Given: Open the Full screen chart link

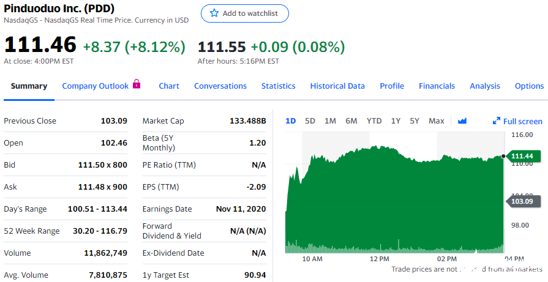Looking at the screenshot, I should (x=517, y=121).
